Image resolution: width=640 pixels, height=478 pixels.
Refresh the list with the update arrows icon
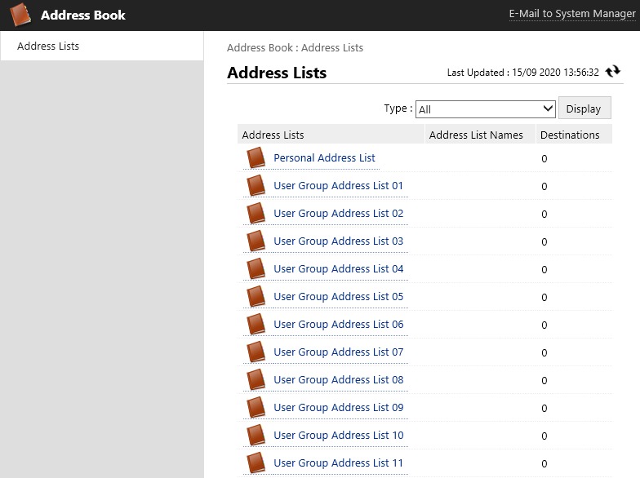pos(612,72)
